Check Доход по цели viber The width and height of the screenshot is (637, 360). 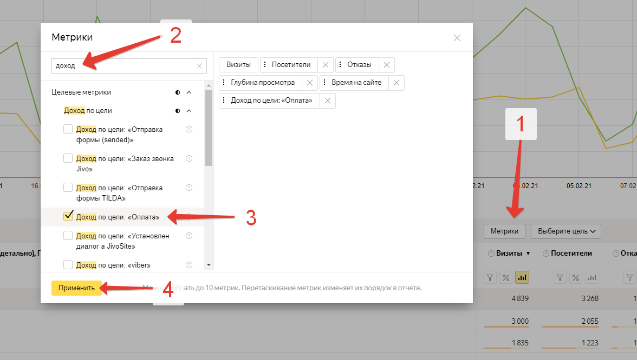[68, 265]
